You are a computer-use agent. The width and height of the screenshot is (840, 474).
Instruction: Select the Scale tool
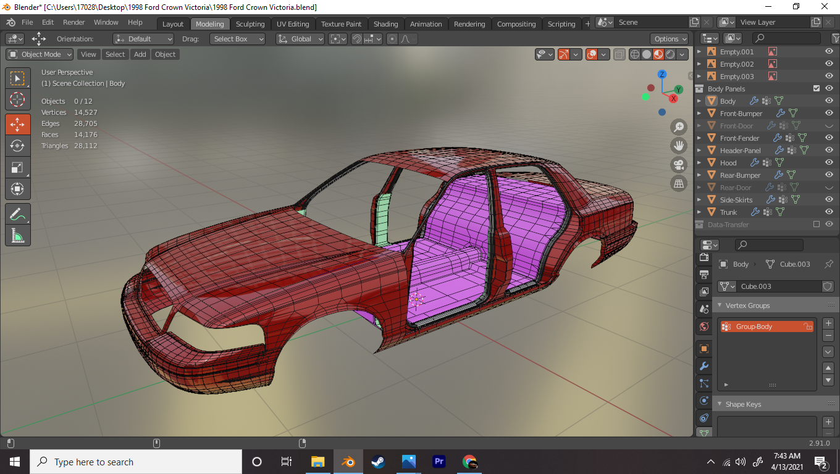[x=18, y=167]
